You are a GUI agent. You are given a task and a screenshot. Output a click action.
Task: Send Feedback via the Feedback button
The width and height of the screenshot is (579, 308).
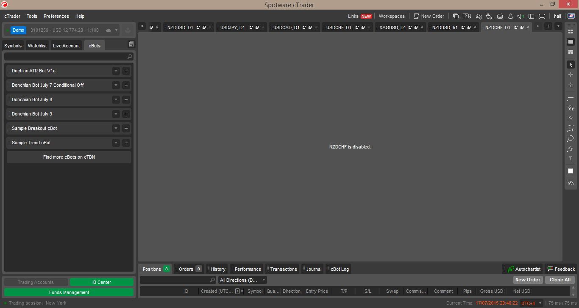pyautogui.click(x=561, y=269)
